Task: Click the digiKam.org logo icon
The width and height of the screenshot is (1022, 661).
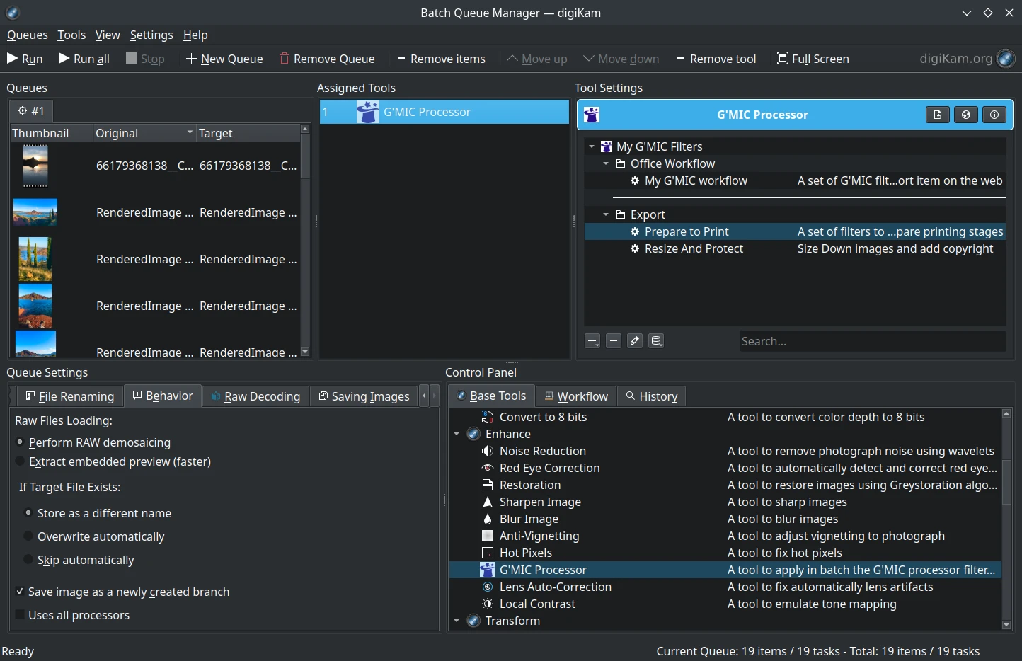Action: pos(1005,59)
